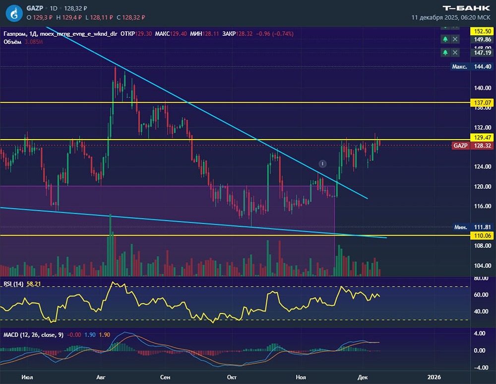Remove the 147.19 price alert with X

click(455, 52)
